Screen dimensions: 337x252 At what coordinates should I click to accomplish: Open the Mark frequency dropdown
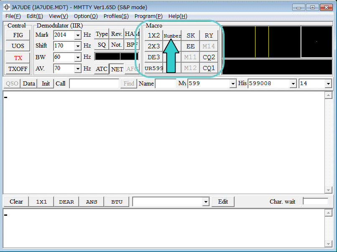pos(78,35)
